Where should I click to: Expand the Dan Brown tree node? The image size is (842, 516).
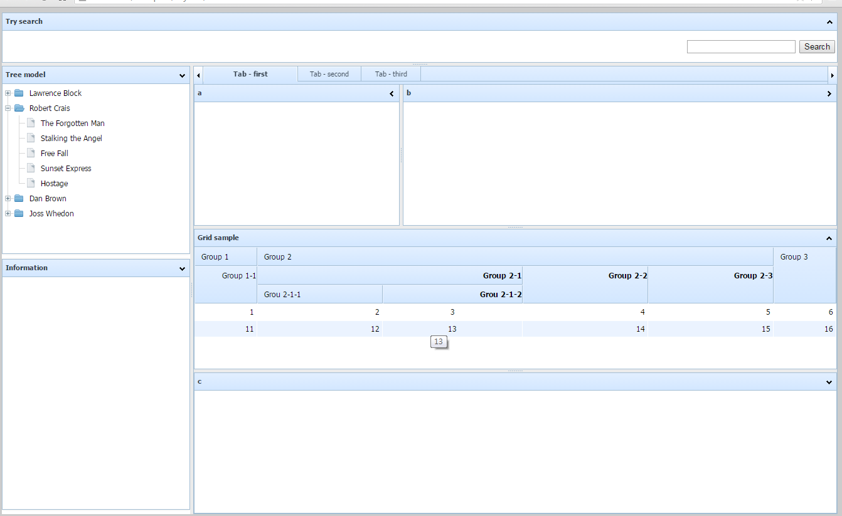click(7, 198)
